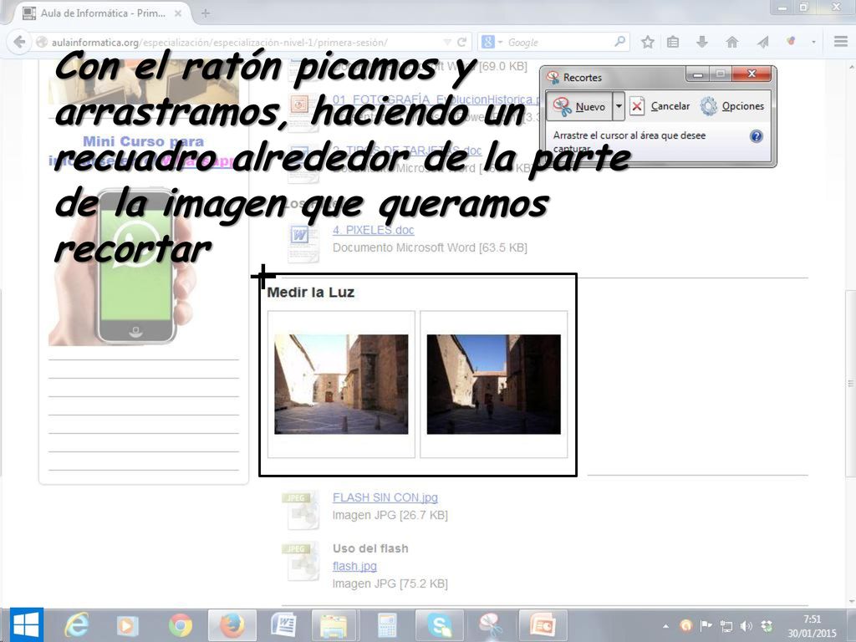Image resolution: width=856 pixels, height=642 pixels.
Task: Select the Aula de Informática tab
Action: click(x=101, y=13)
